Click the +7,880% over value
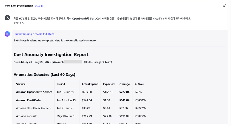231x126 pixels. [x=140, y=100]
